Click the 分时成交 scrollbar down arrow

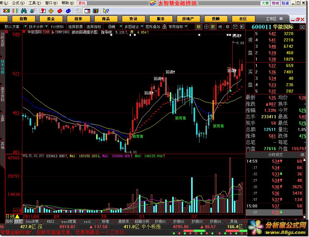pos(305,217)
